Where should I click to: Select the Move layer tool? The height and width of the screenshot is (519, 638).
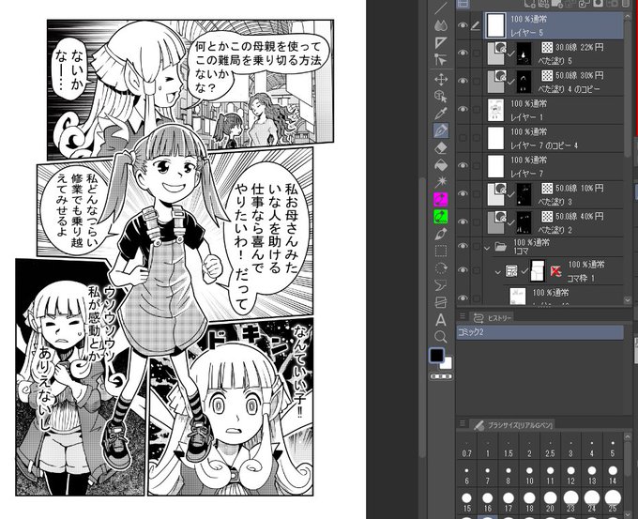pyautogui.click(x=441, y=79)
